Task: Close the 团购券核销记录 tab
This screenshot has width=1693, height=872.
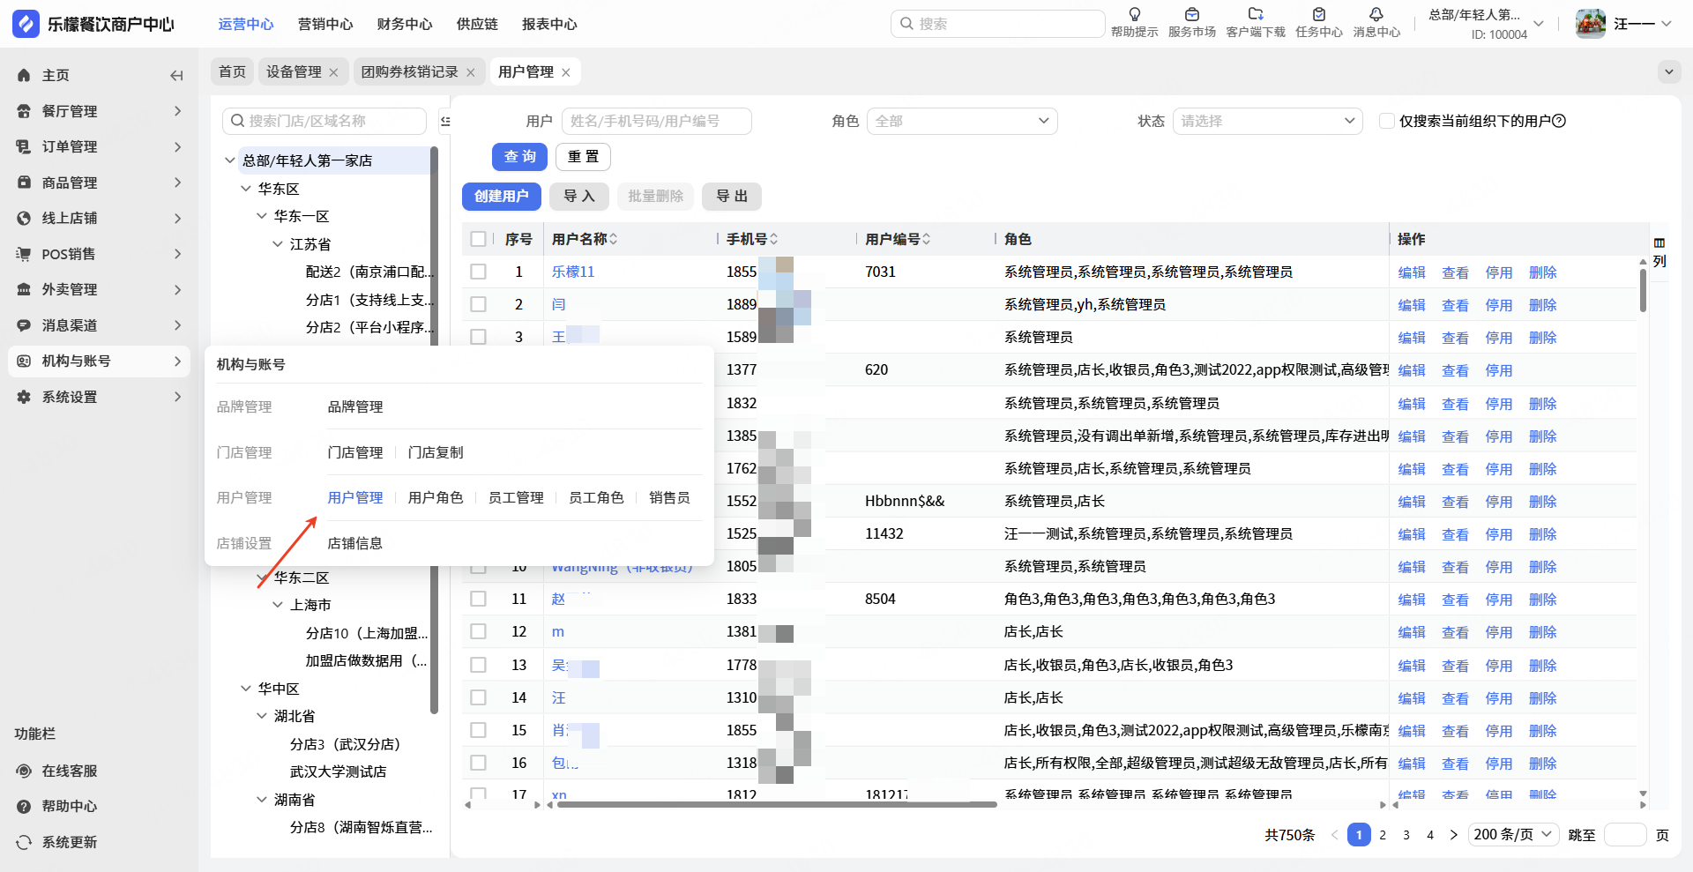Action: pyautogui.click(x=471, y=72)
